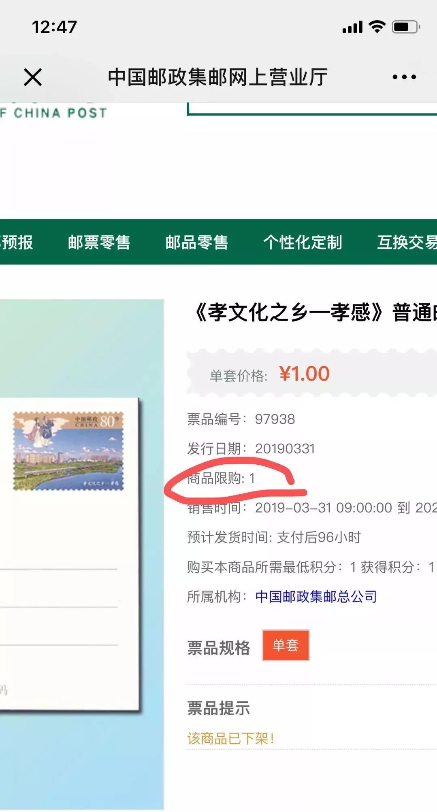Tap the 商品限购 purchase limit line
The width and height of the screenshot is (437, 812).
(221, 478)
